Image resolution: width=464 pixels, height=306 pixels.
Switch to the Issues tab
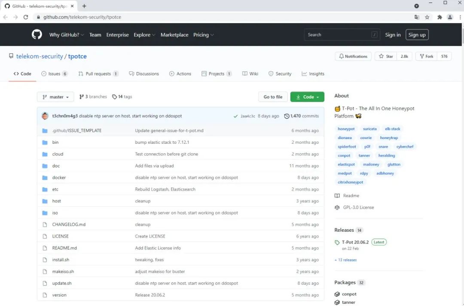(x=55, y=74)
